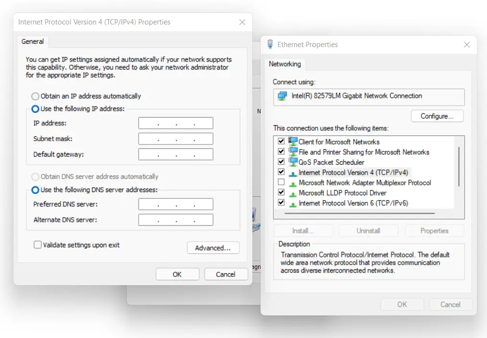The height and width of the screenshot is (338, 487).
Task: Click the Install... button
Action: pyautogui.click(x=303, y=231)
